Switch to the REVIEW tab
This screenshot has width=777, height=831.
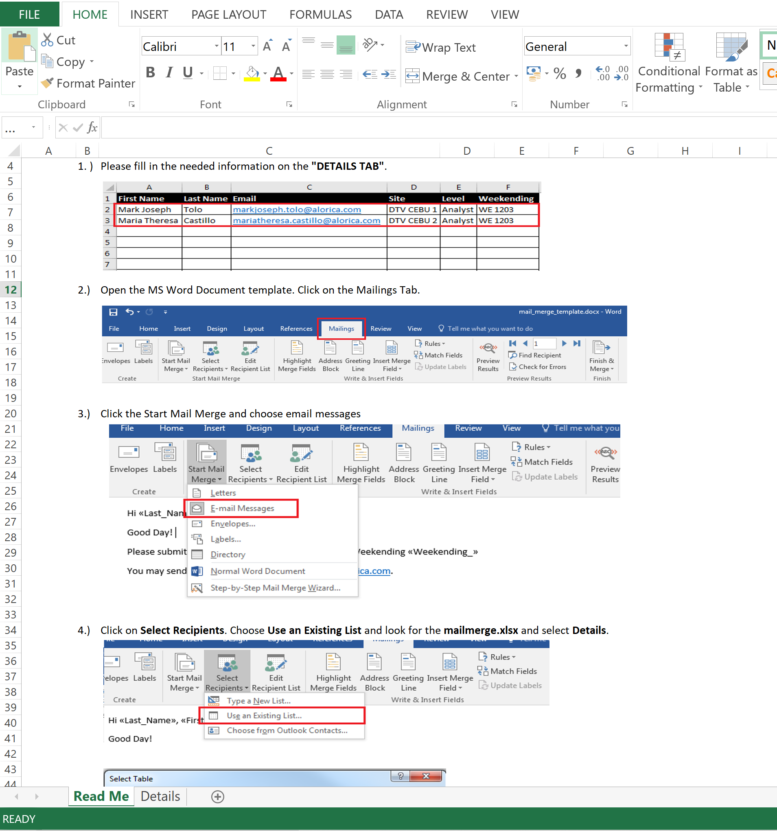point(447,15)
